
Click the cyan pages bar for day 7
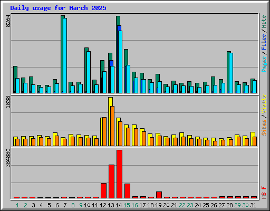pyautogui.click(x=65, y=55)
